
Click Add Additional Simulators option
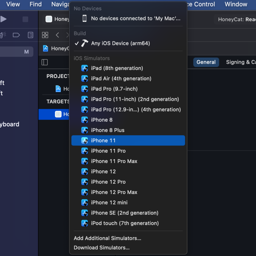107,238
